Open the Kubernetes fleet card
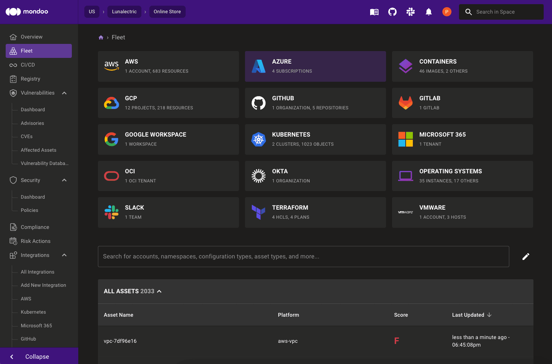The width and height of the screenshot is (552, 364). [315, 139]
